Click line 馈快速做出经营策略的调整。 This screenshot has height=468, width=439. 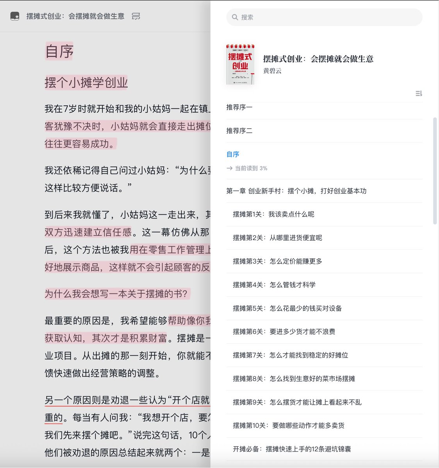pos(102,373)
